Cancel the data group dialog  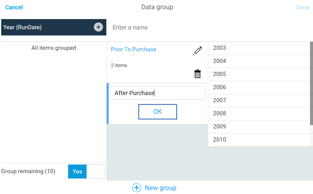pos(14,7)
